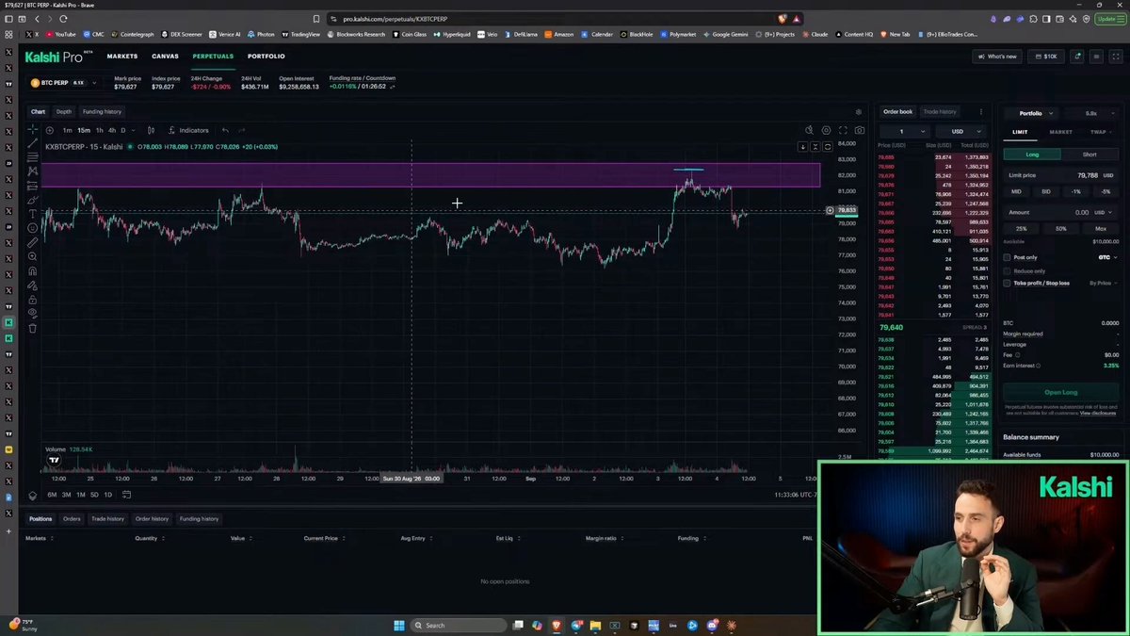Image resolution: width=1130 pixels, height=636 pixels.
Task: Switch to the Funding history chart tab
Action: tap(102, 111)
